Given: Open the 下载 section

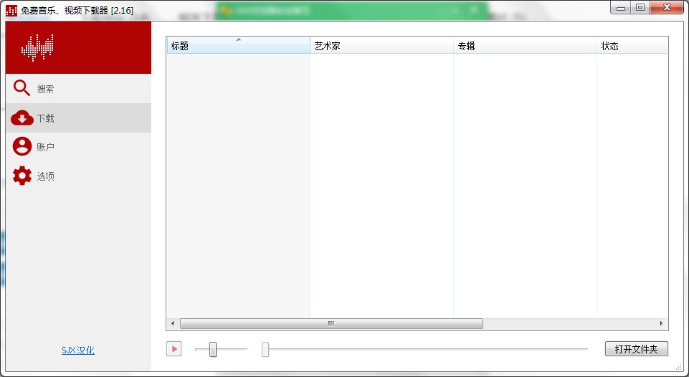Looking at the screenshot, I should [78, 118].
